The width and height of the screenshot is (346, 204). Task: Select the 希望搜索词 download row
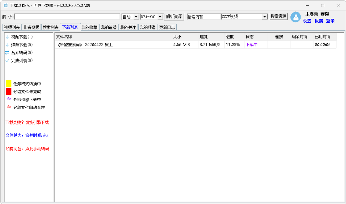click(113, 45)
